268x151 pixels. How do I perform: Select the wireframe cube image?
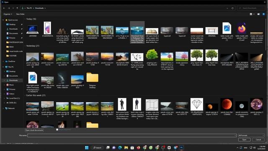tap(152, 105)
